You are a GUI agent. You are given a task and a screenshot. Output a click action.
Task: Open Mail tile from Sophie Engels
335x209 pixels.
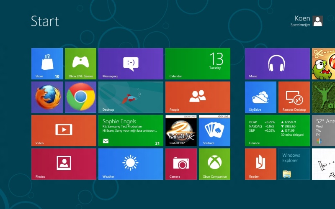tap(131, 130)
